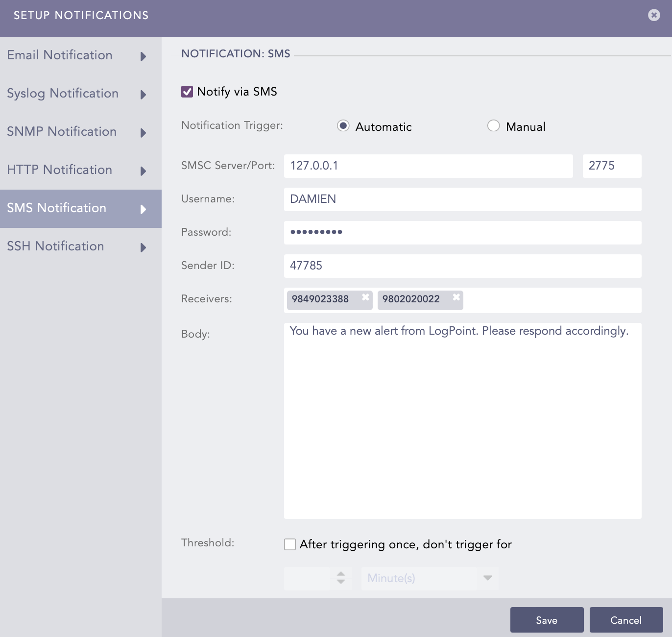Screen dimensions: 672x637
Task: Click the threshold value stepper arrows
Action: tap(341, 578)
